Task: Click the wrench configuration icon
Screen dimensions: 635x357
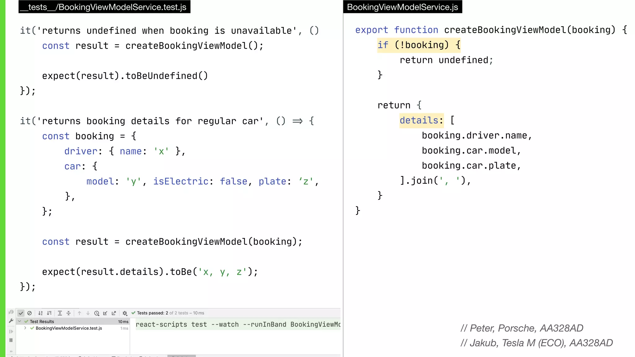Action: tap(11, 321)
